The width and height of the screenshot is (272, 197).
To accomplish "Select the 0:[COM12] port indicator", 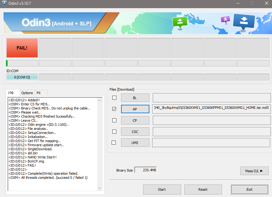I will (x=22, y=77).
